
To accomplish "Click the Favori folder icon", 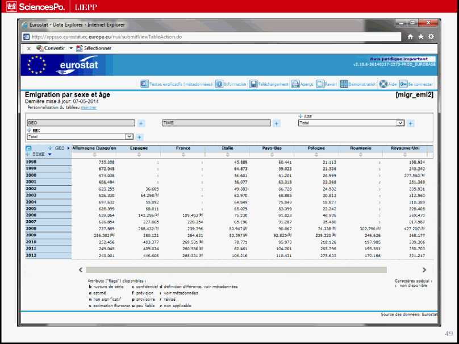I will [x=320, y=84].
